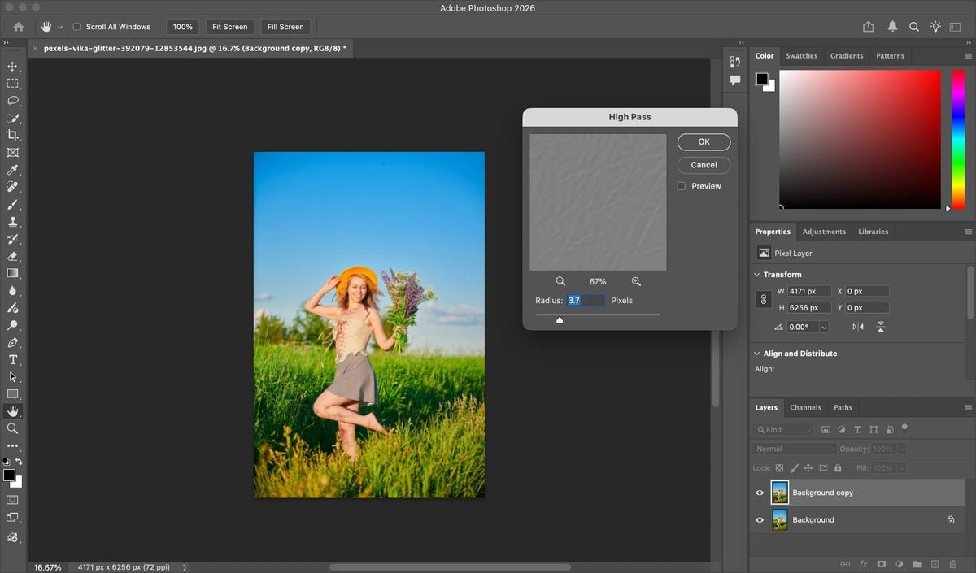Click the flip horizontal icon in Transform
The height and width of the screenshot is (573, 976).
[x=858, y=327]
